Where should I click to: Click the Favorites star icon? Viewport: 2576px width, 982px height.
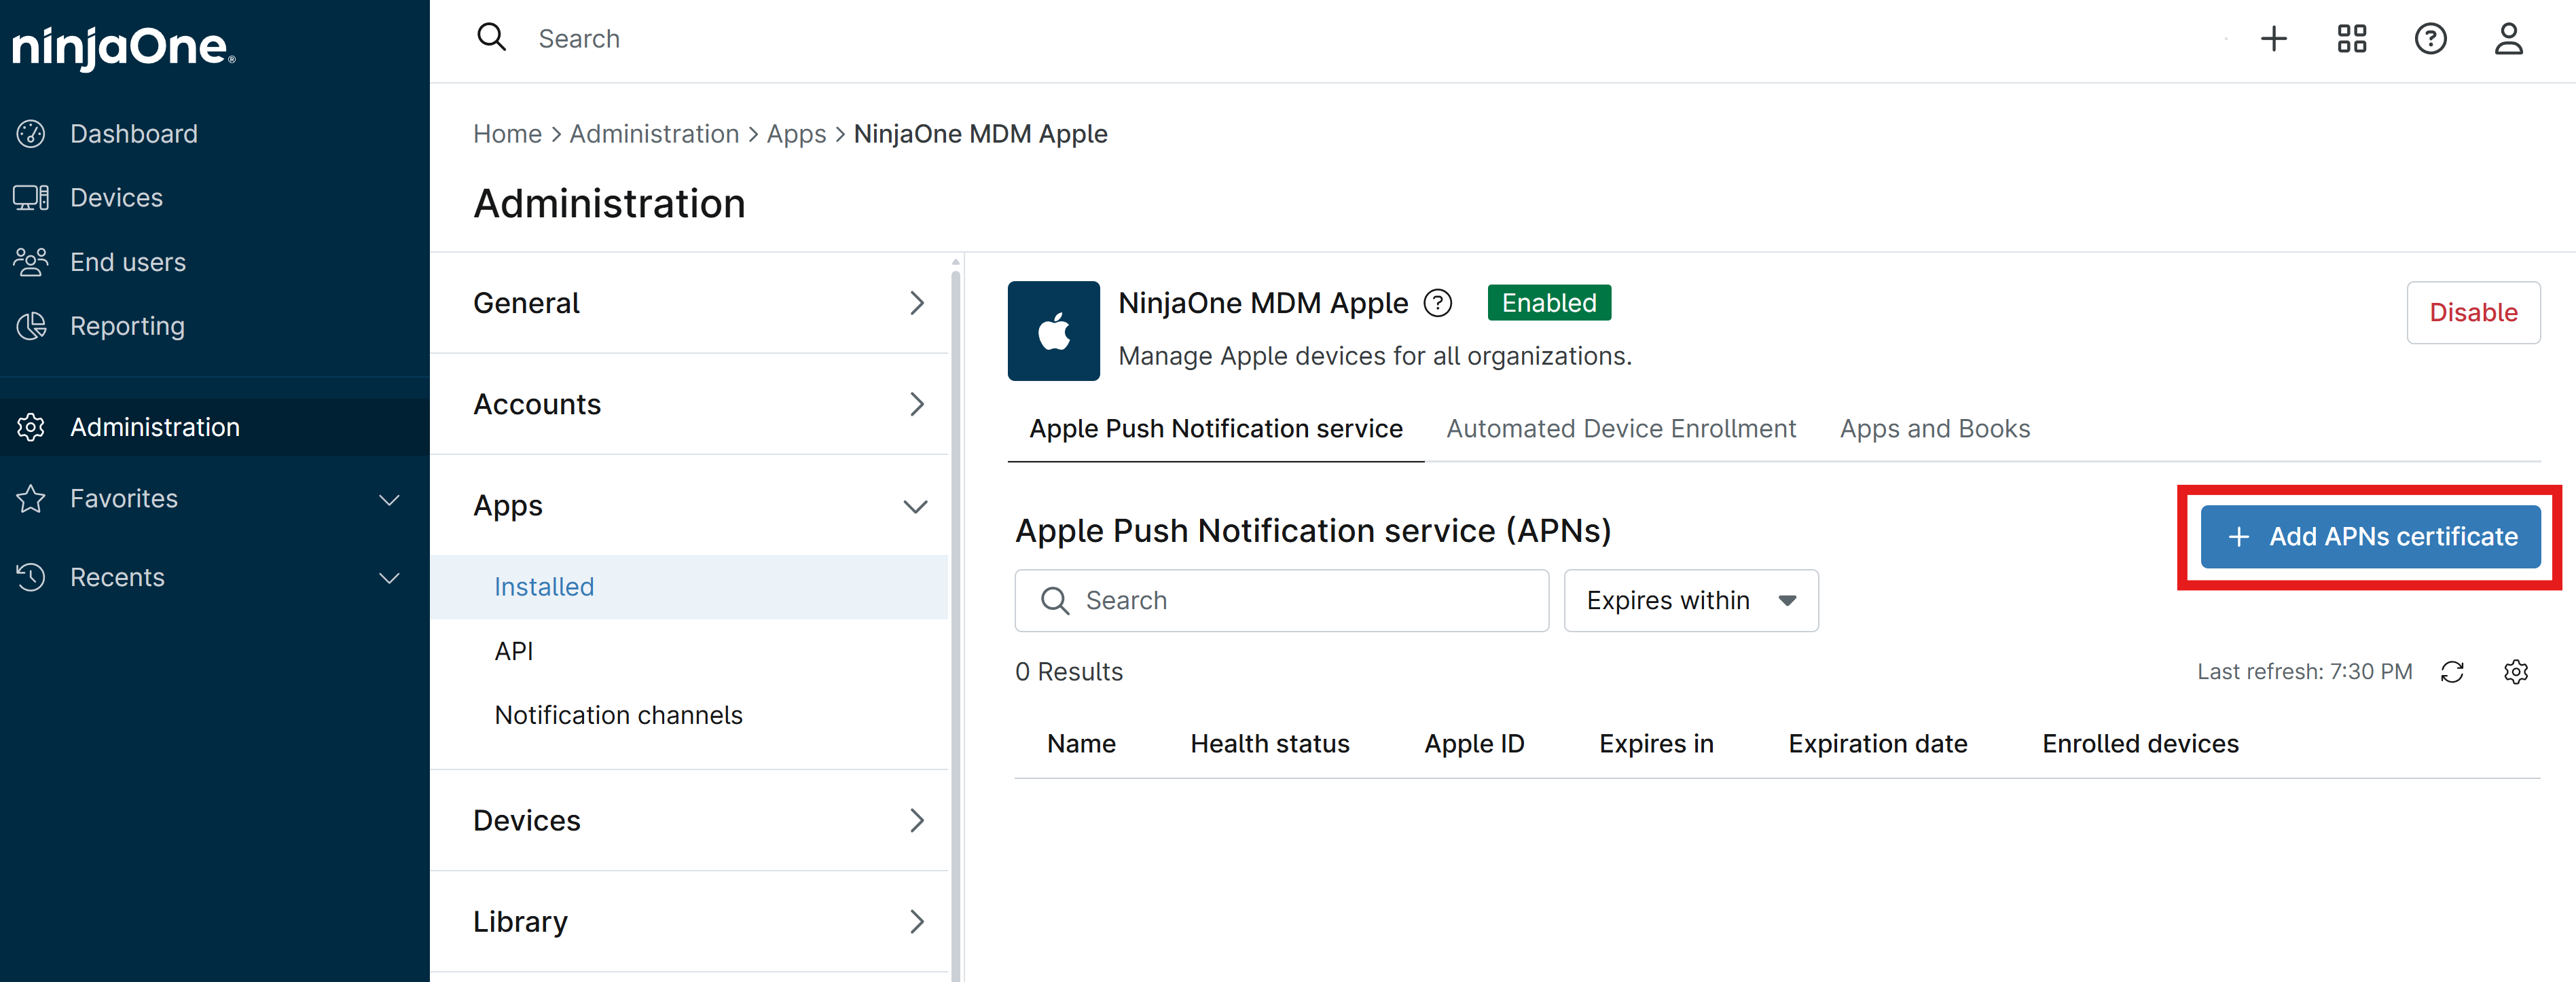(31, 498)
